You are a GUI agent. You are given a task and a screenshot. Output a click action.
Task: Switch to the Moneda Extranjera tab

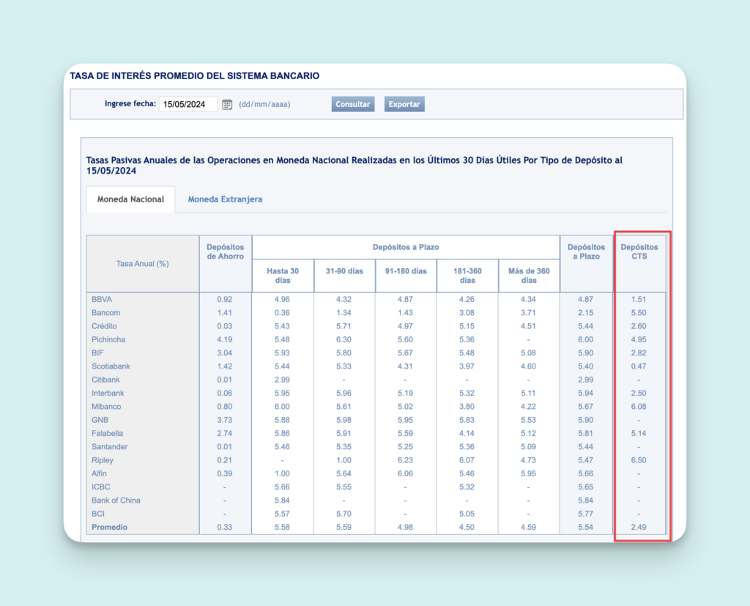(x=225, y=199)
